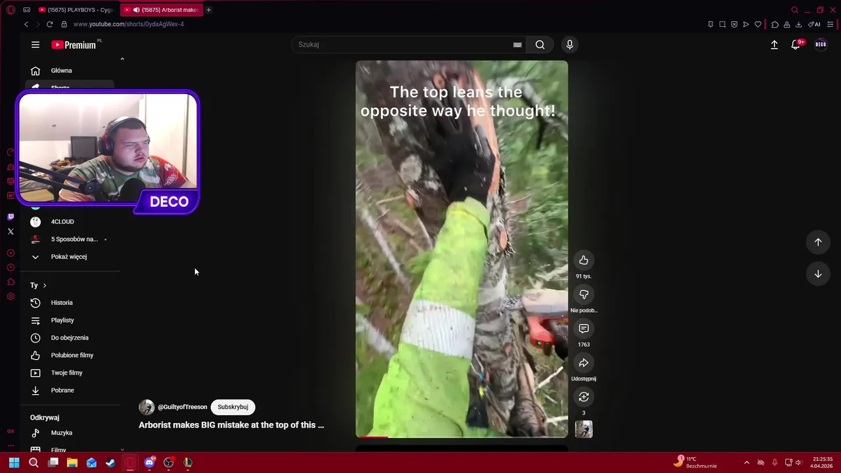Go back in browser navigation
The image size is (841, 473).
point(26,24)
